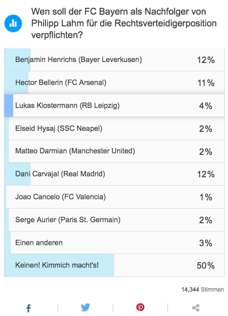The width and height of the screenshot is (228, 316).
Task: Click the 14,344 Stimmen vote count
Action: pyautogui.click(x=203, y=290)
